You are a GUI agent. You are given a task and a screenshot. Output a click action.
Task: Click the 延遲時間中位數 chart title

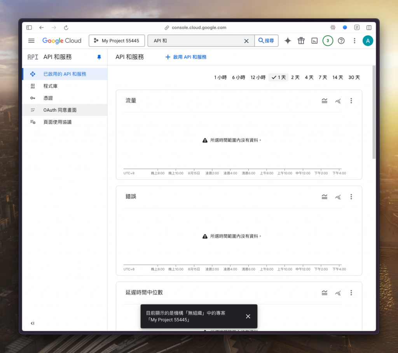click(144, 292)
